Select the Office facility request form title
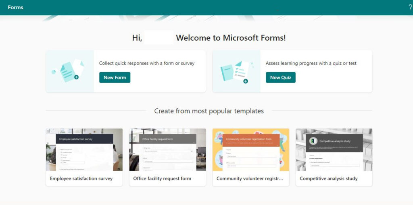The image size is (413, 205). click(162, 178)
